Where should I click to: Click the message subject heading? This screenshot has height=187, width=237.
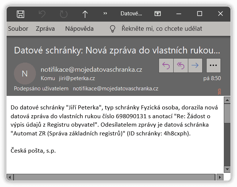pos(117,50)
